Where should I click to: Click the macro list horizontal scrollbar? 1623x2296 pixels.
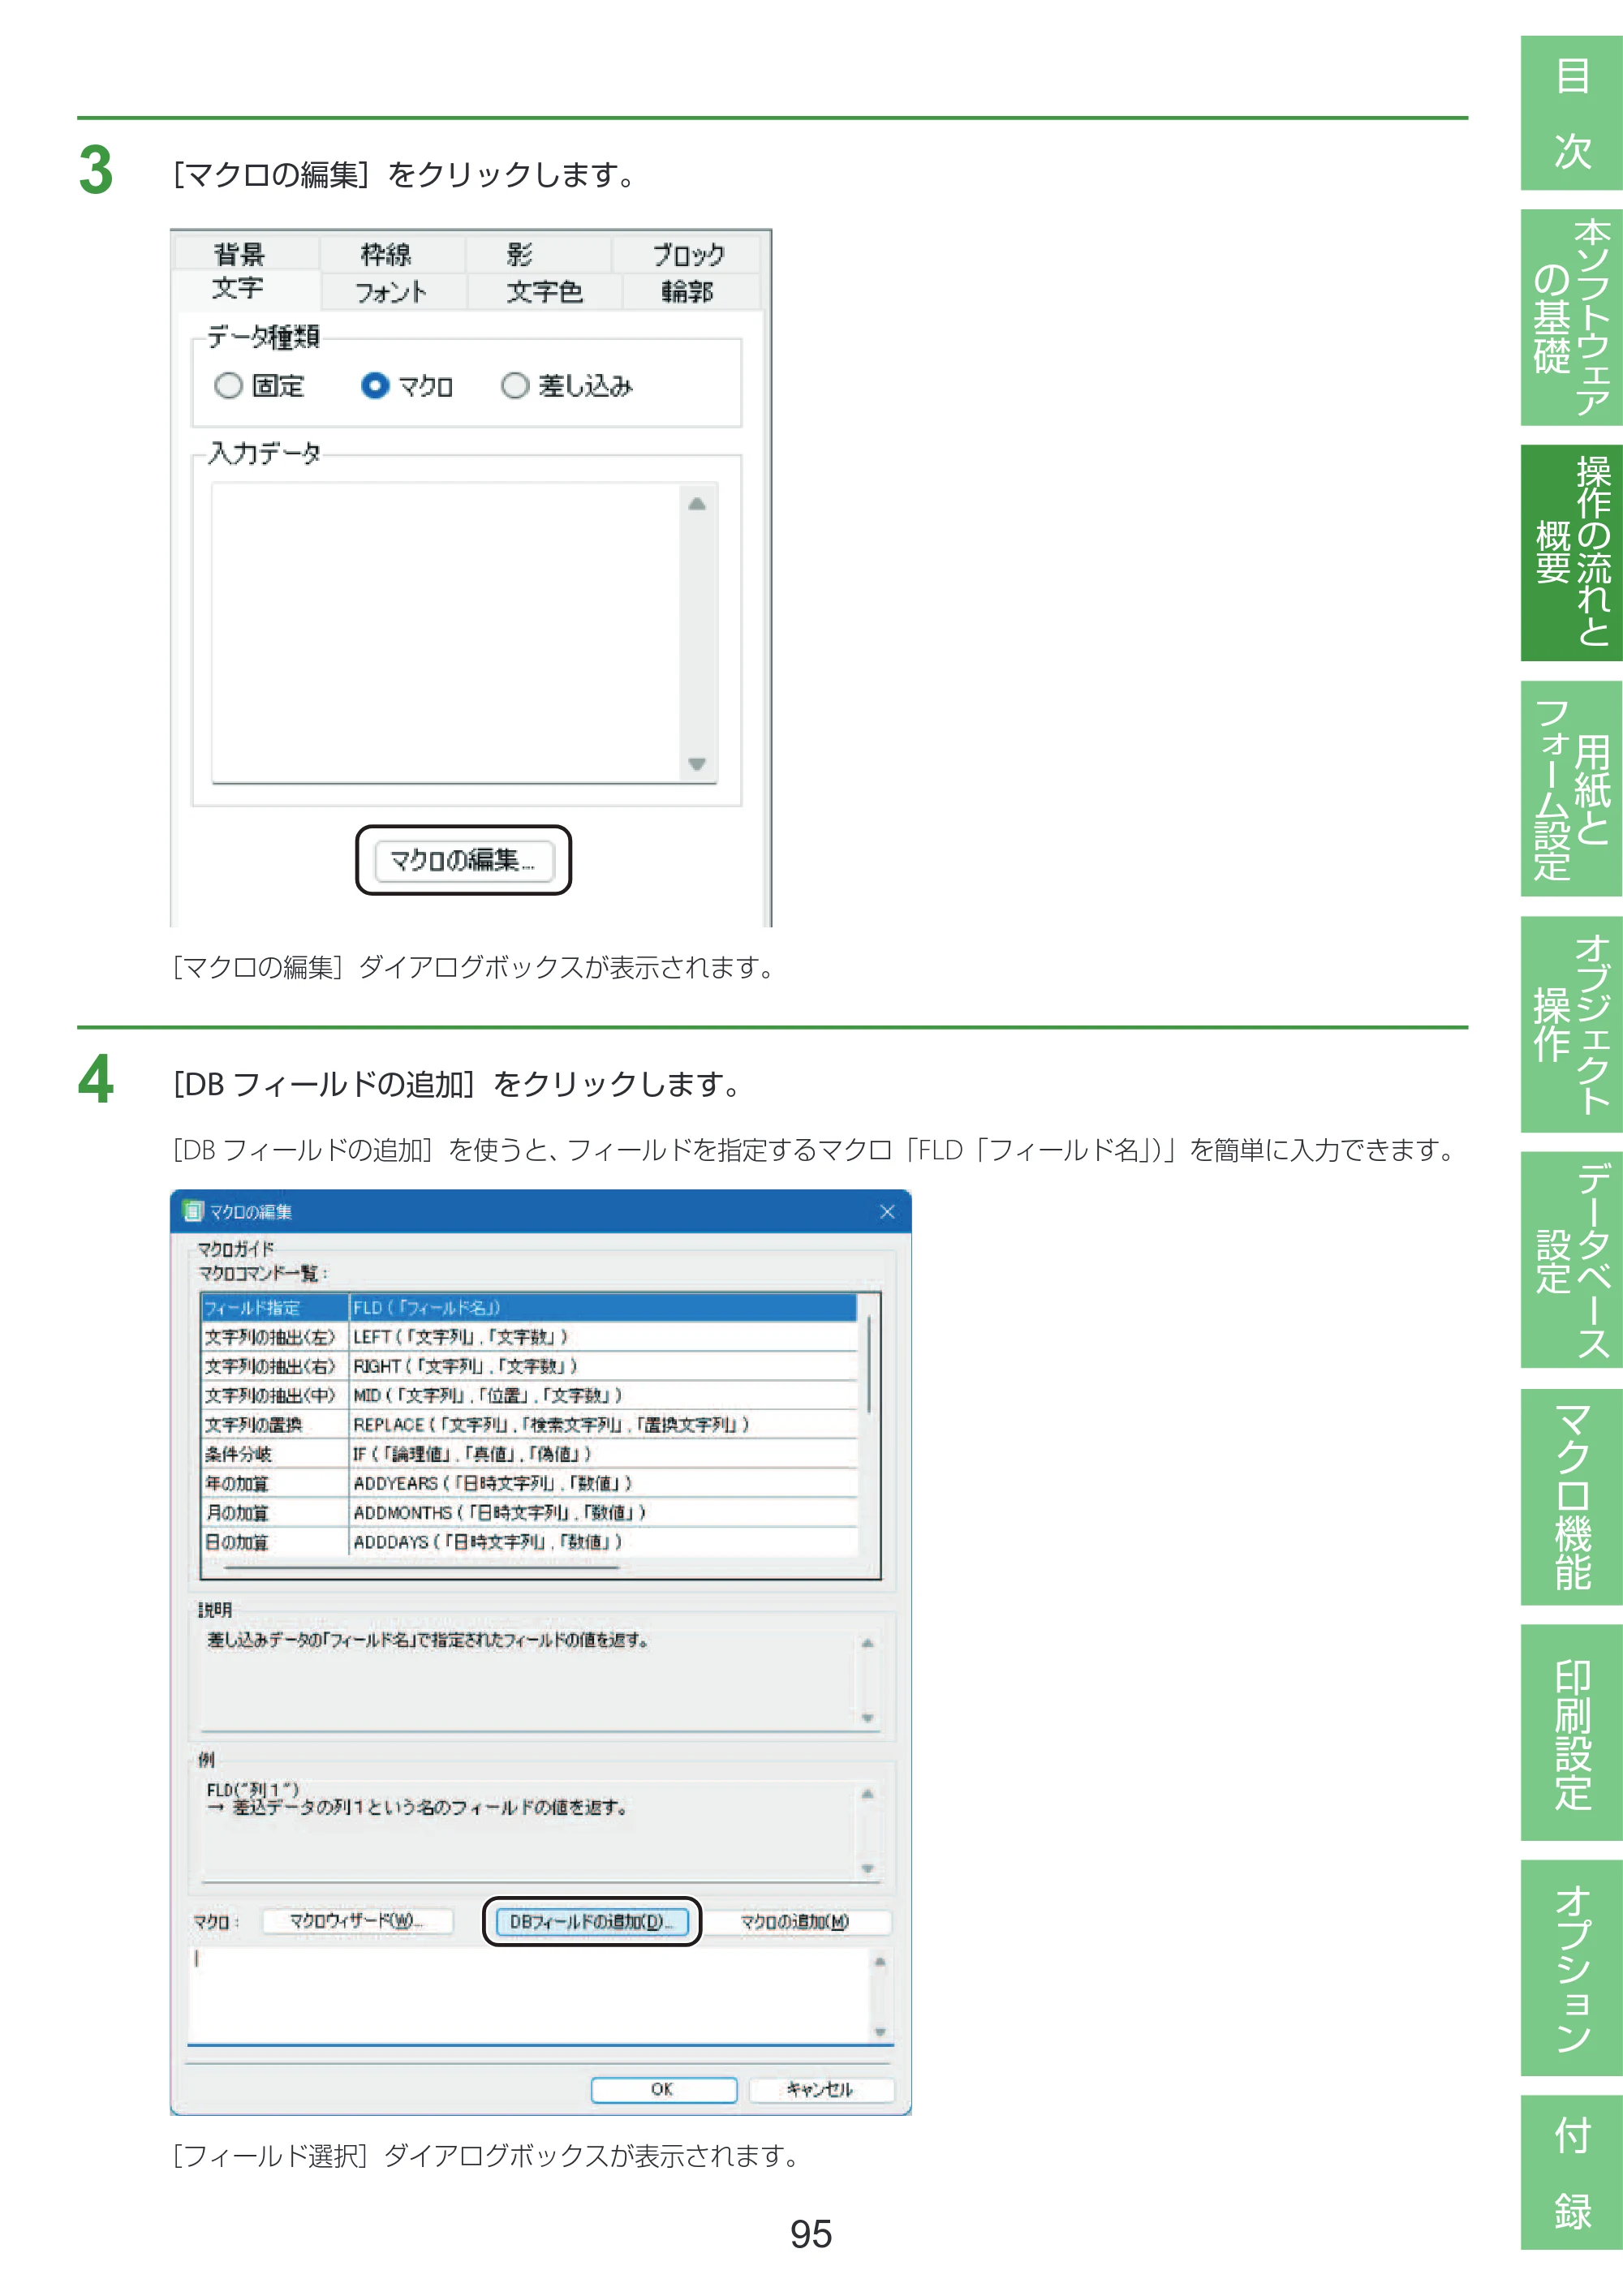pos(420,1567)
